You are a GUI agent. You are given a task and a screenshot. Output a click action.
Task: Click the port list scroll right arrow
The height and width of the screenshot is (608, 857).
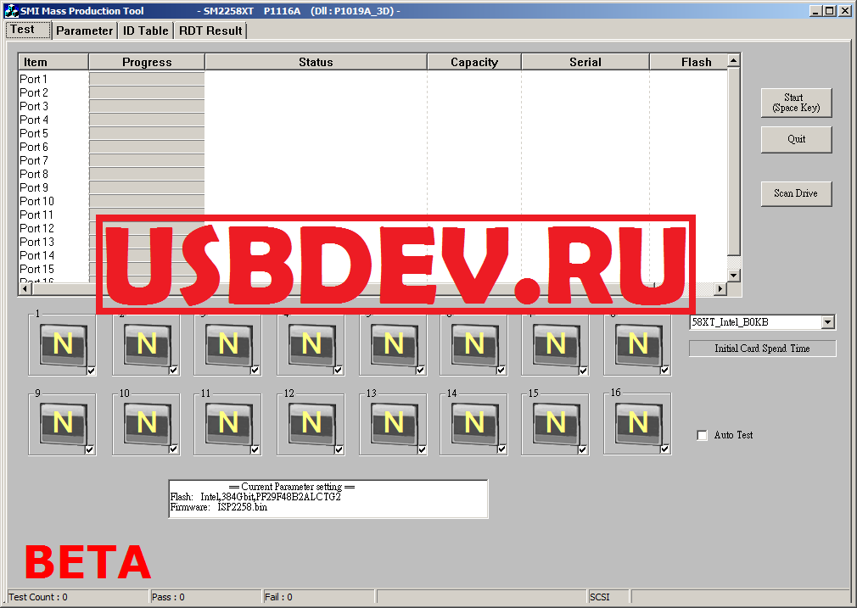[x=721, y=288]
